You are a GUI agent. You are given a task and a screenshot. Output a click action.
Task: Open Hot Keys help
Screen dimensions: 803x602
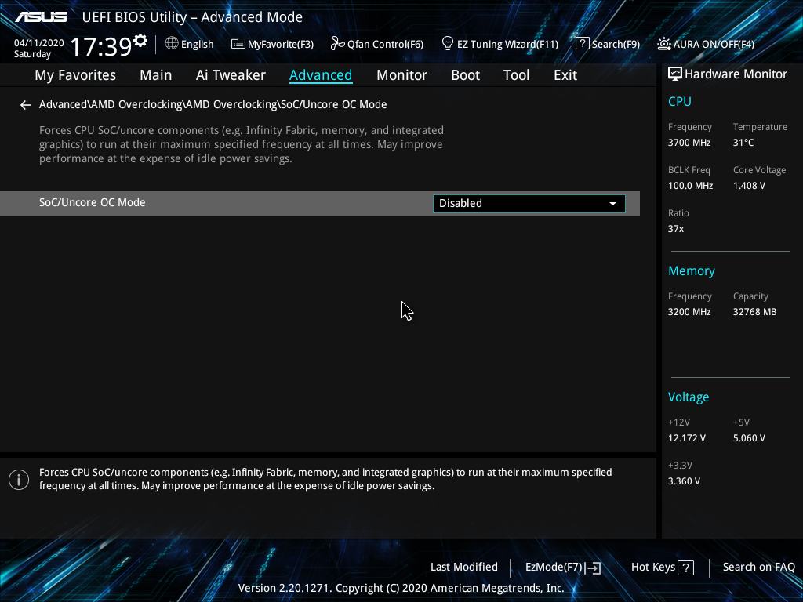pos(653,568)
